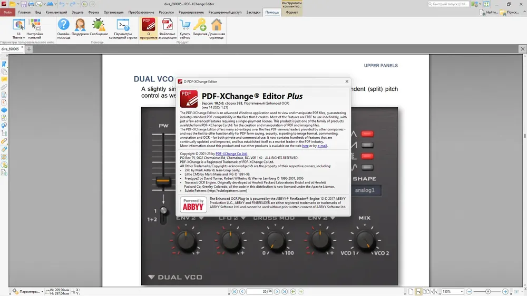Follow the 'here' web link in About dialog
Viewport: 527px width, 296px height.
click(x=305, y=146)
